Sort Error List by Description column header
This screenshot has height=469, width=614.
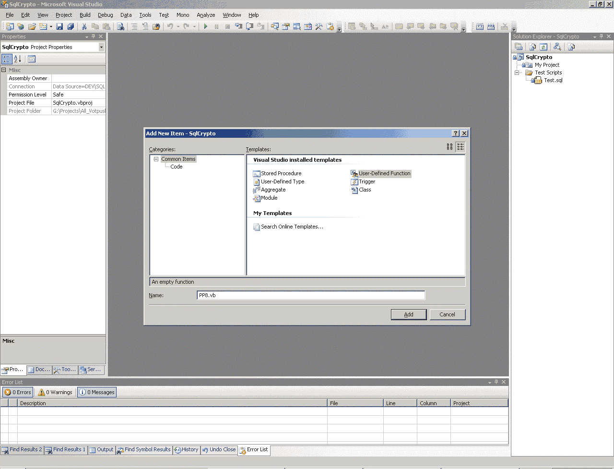click(x=172, y=403)
